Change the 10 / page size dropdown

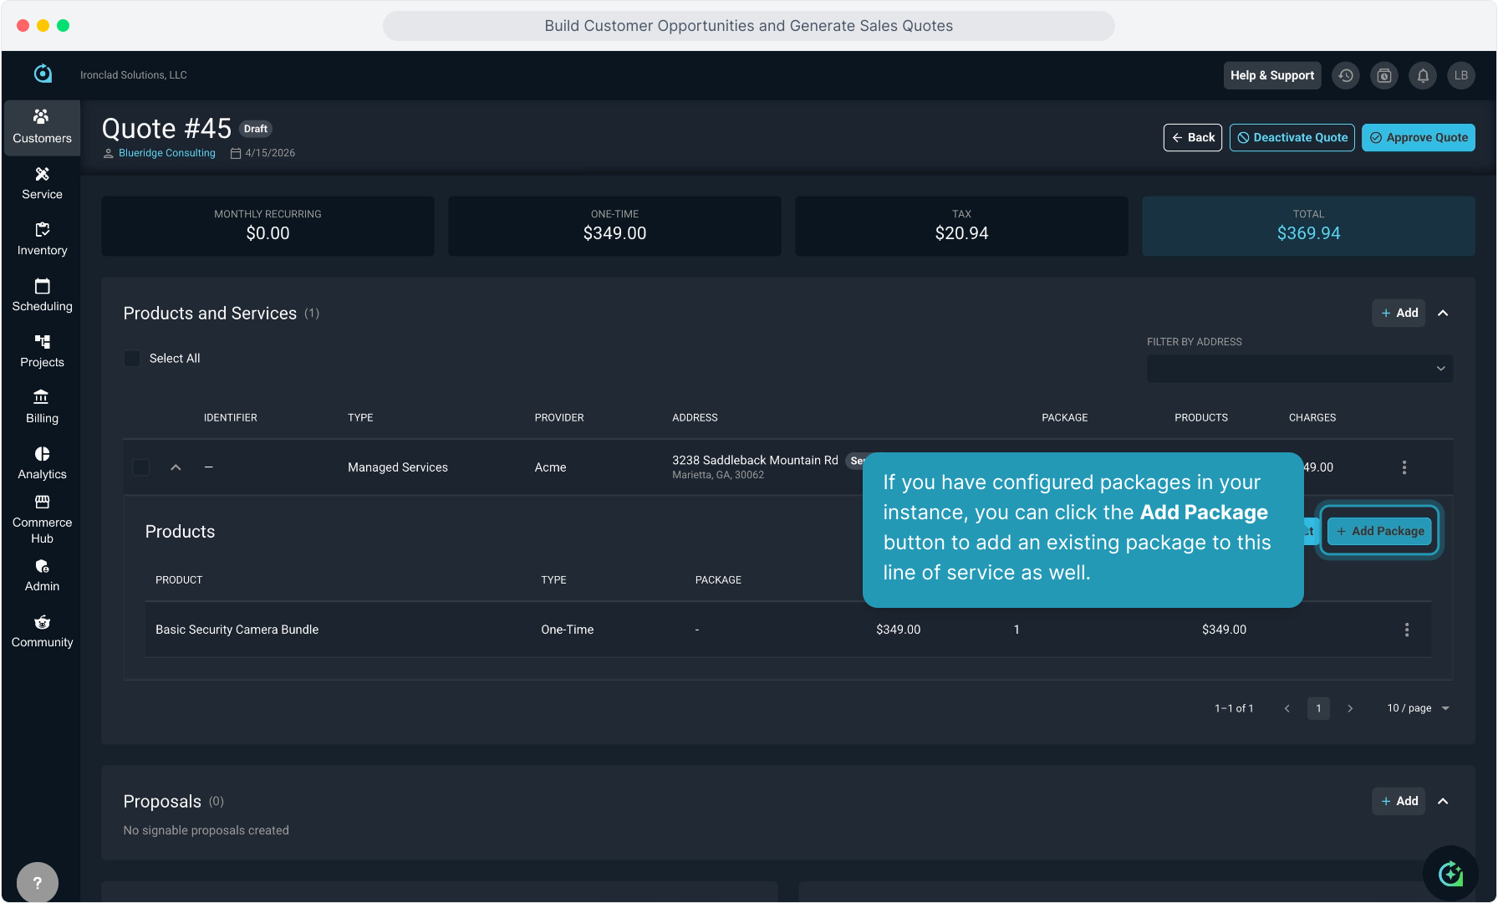[x=1418, y=708]
